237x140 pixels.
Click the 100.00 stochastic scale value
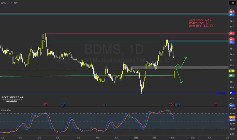[232, 108]
